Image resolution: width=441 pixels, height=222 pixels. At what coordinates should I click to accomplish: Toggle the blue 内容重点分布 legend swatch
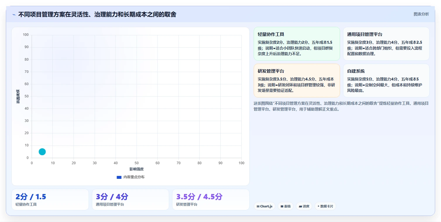pos(119,177)
